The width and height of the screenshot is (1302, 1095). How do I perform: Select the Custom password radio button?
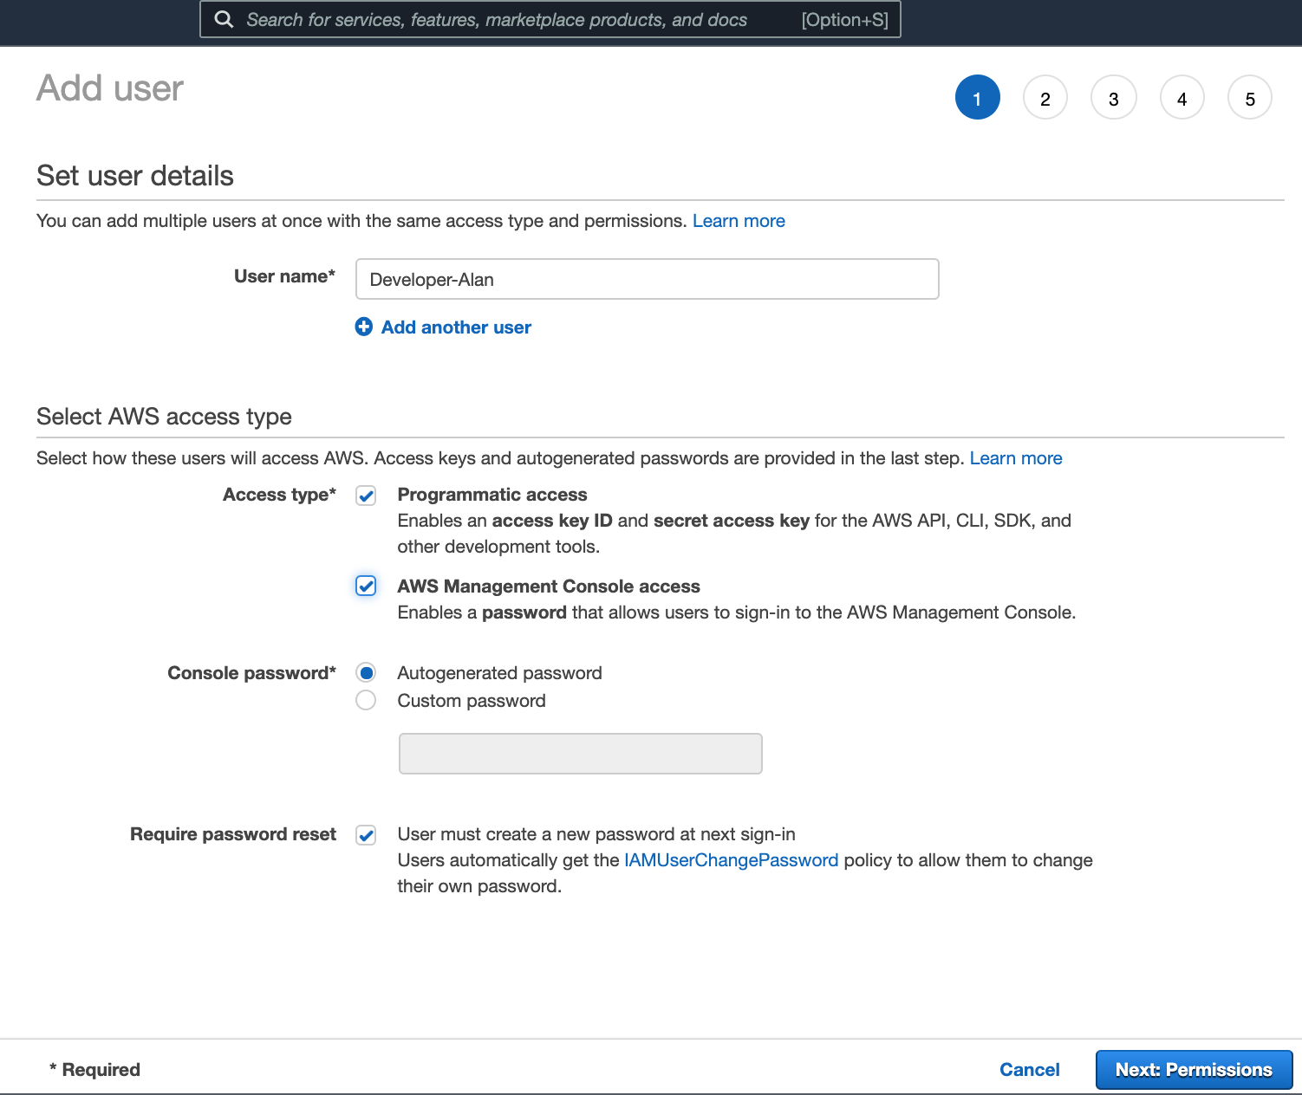click(366, 700)
